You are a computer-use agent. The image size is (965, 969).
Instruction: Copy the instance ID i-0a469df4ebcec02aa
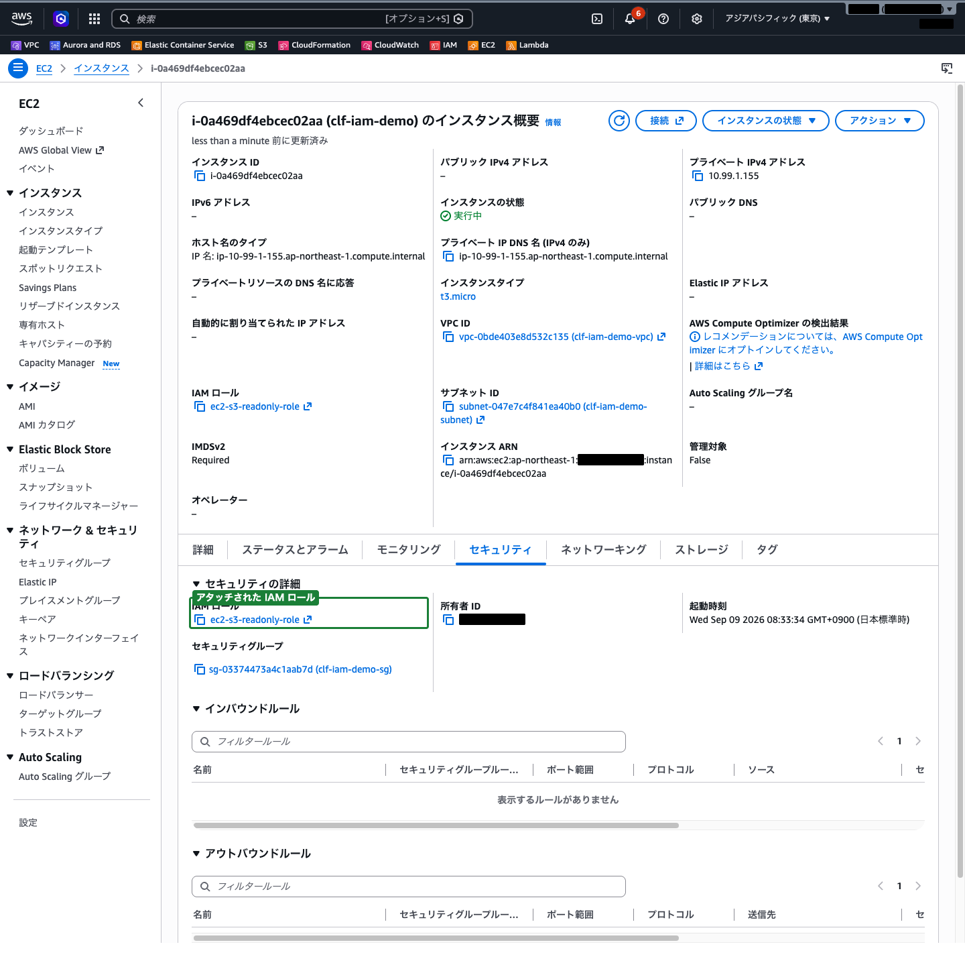coord(200,176)
